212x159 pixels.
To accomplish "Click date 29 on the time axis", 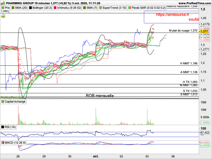I will pos(44,156).
